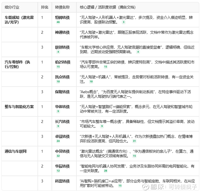
Task: Open citation 24 under 卓镁转债
Action: [58, 141]
